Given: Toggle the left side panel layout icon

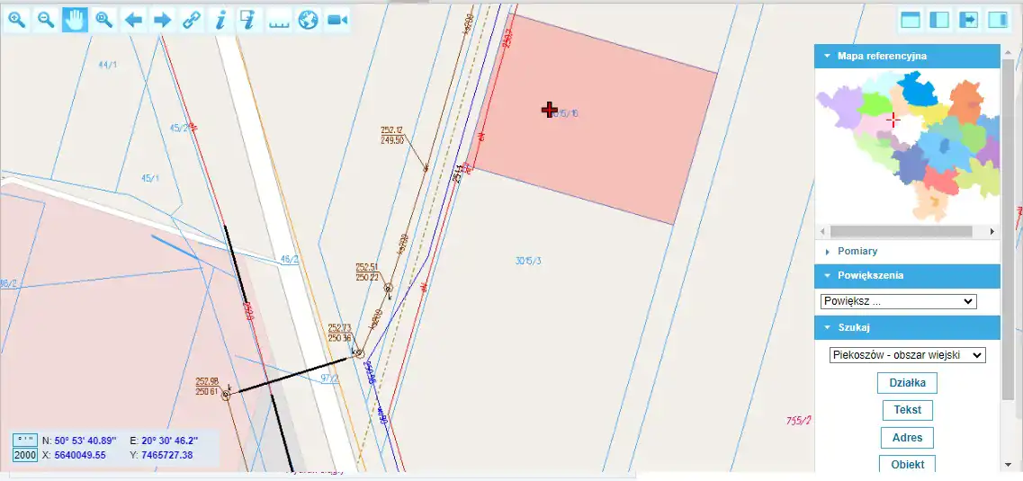Looking at the screenshot, I should pos(939,20).
